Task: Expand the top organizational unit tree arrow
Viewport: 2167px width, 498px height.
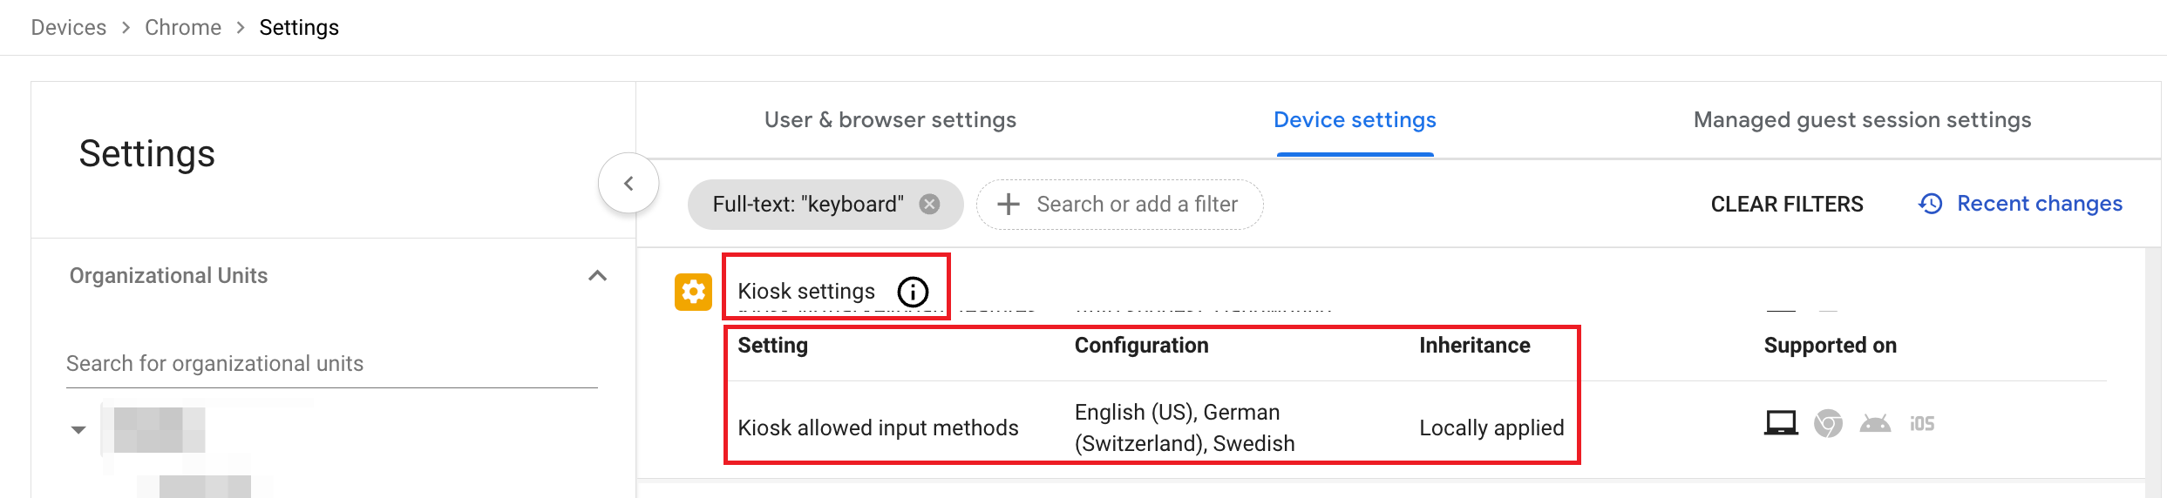Action: 78,429
